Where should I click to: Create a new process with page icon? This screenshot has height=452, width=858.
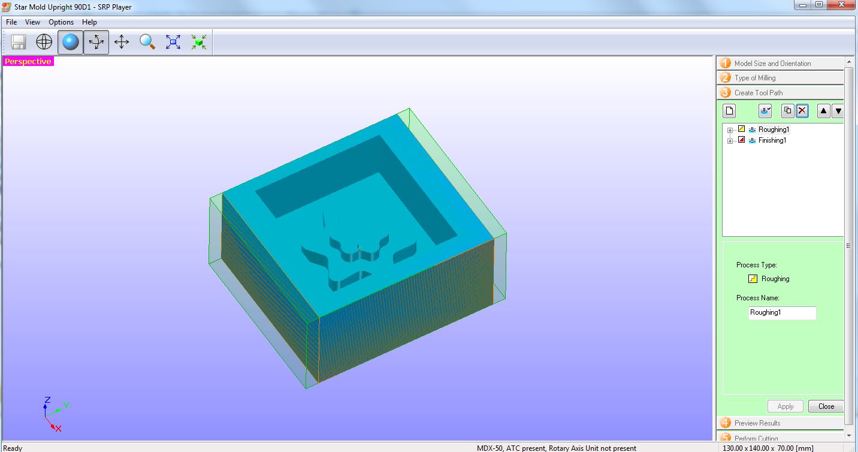point(729,111)
